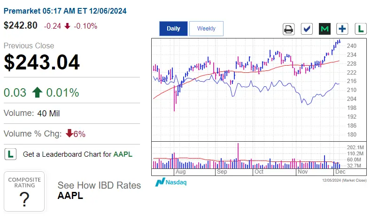The image size is (371, 221).
Task: Switch chart to Weekly view
Action: click(x=206, y=29)
